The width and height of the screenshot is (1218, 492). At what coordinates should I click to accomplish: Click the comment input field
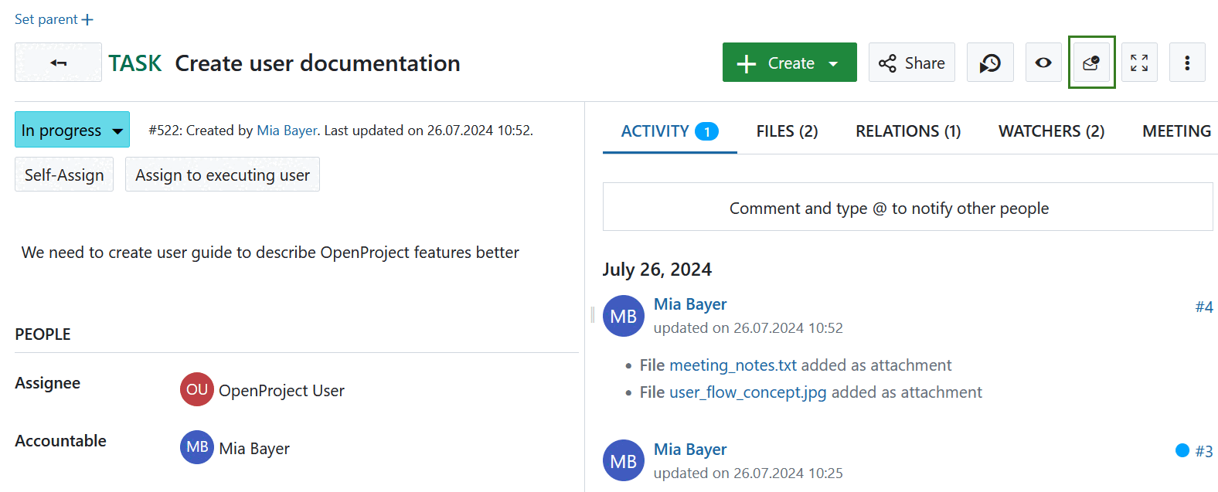coord(907,207)
